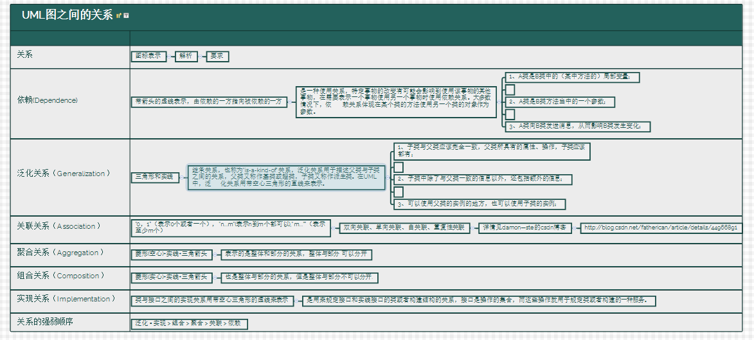Select node 也是整体与部分的关系，但是整体与部分不可以分开
754x340 pixels.
(299, 278)
